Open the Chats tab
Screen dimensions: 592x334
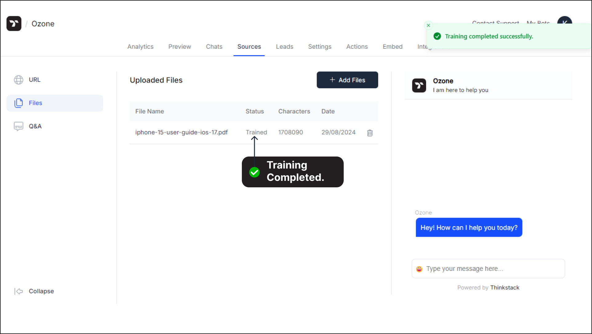point(214,47)
